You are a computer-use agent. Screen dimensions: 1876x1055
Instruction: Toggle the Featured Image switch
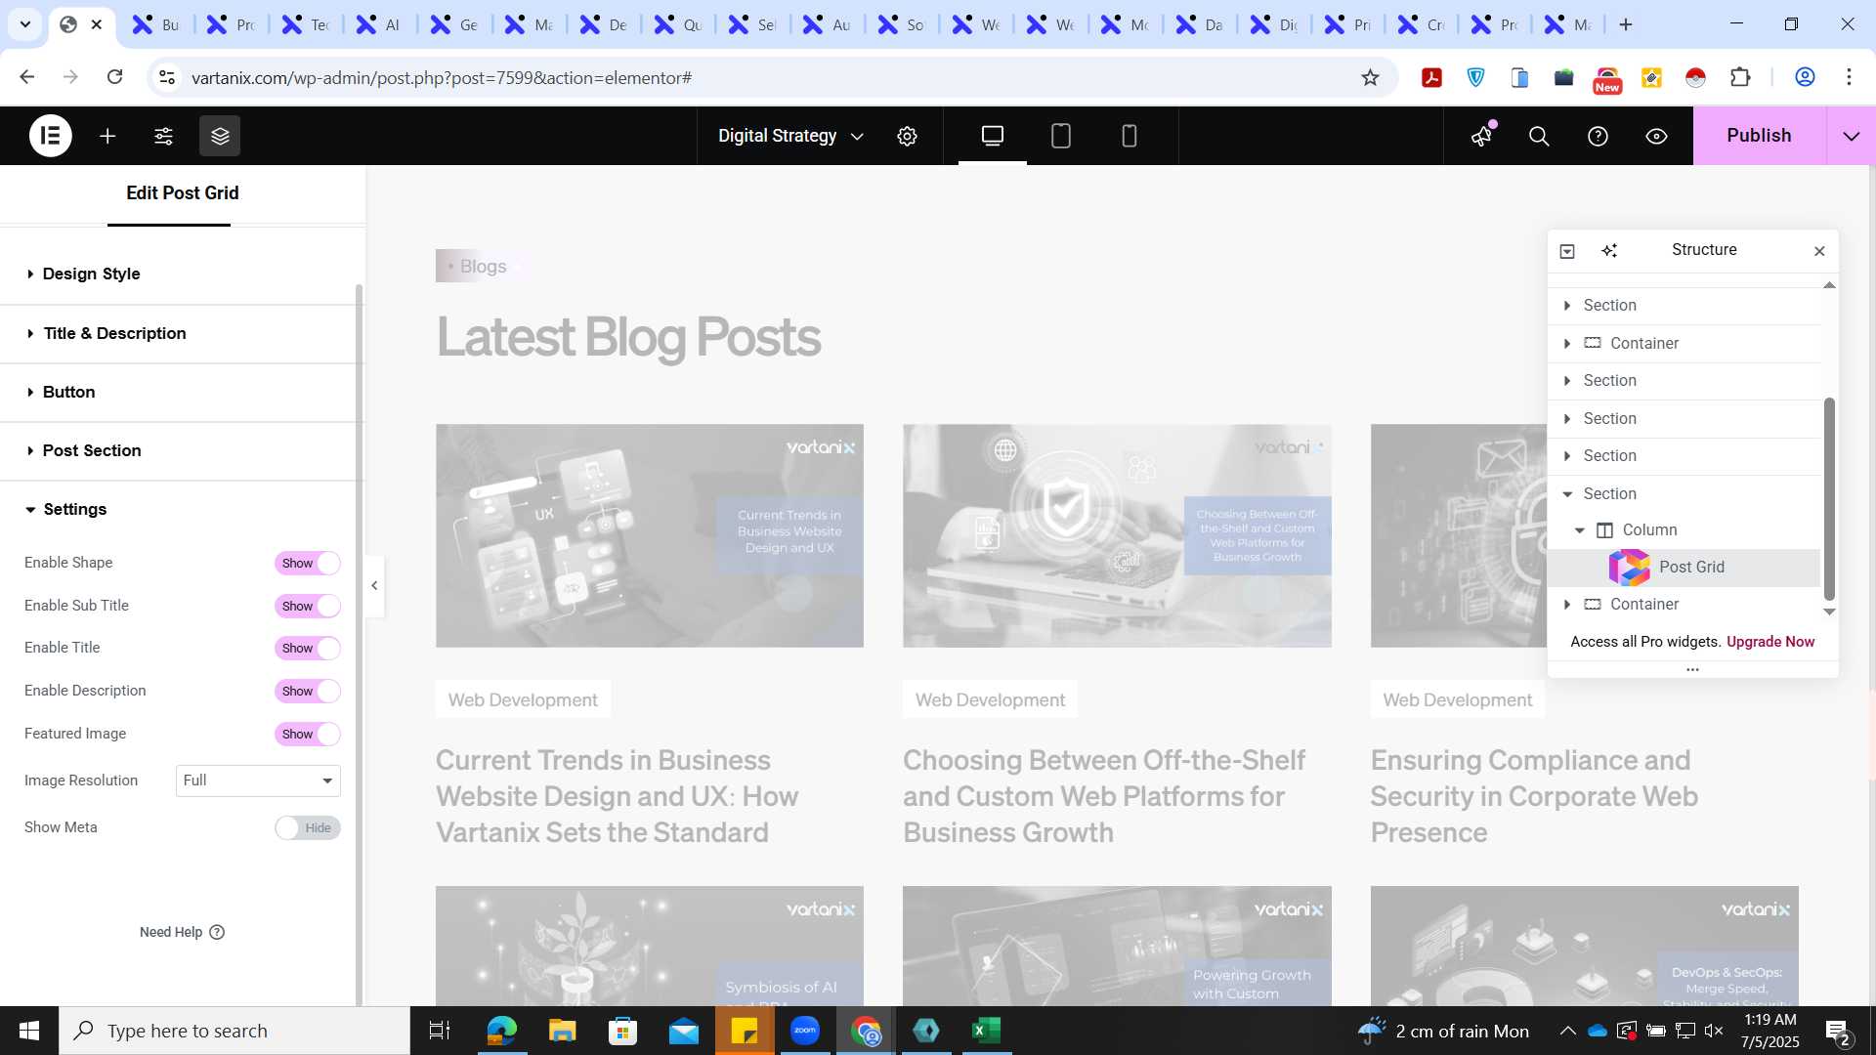[x=308, y=735]
